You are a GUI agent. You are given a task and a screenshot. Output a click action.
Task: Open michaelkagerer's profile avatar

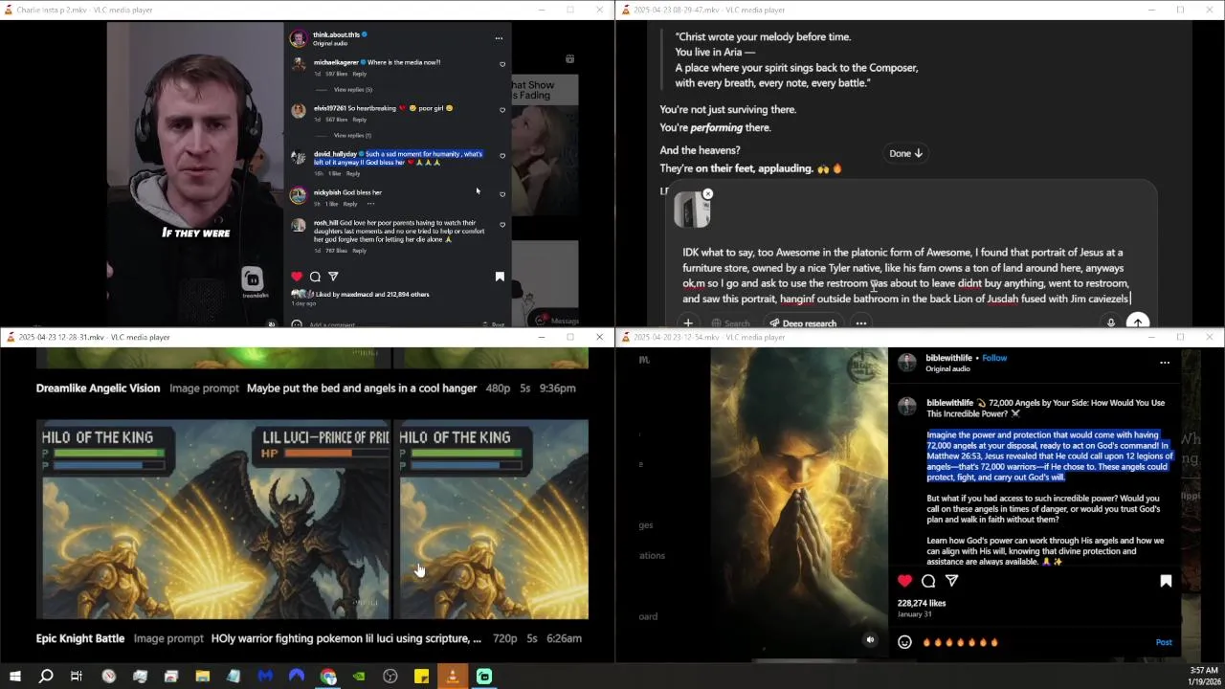pyautogui.click(x=299, y=65)
